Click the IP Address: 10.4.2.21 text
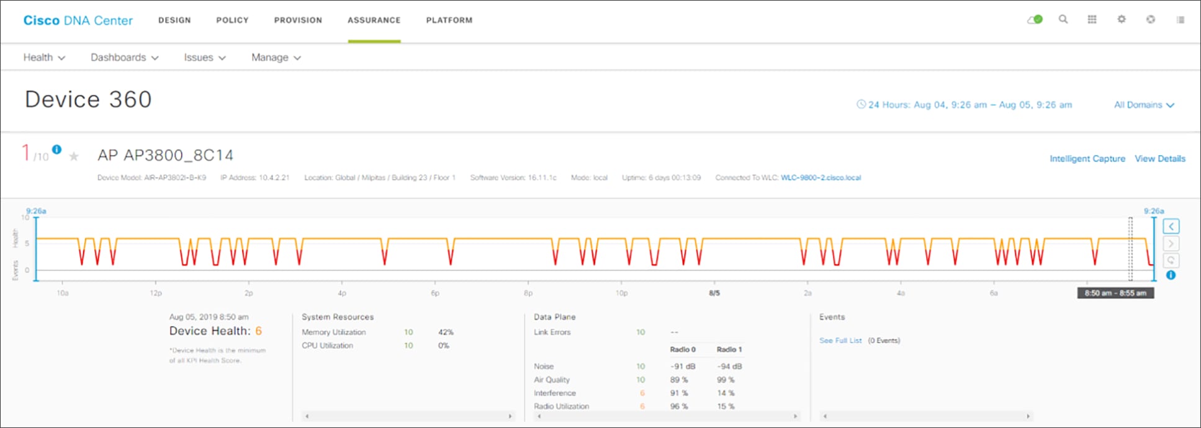 (255, 177)
